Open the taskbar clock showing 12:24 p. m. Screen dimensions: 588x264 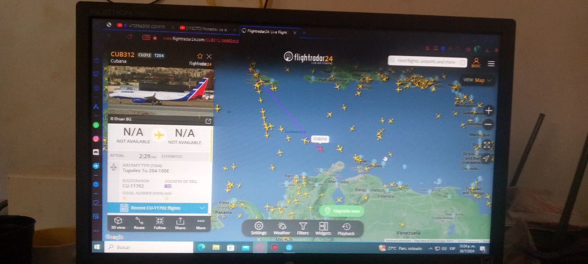[466, 248]
